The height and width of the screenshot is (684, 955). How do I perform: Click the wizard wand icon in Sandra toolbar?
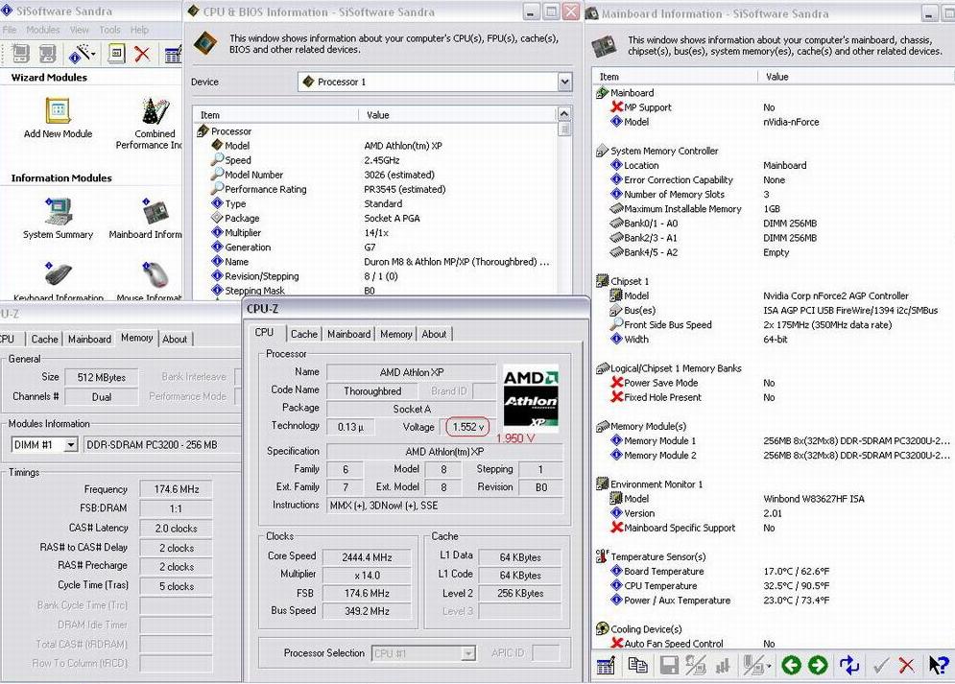[x=78, y=54]
